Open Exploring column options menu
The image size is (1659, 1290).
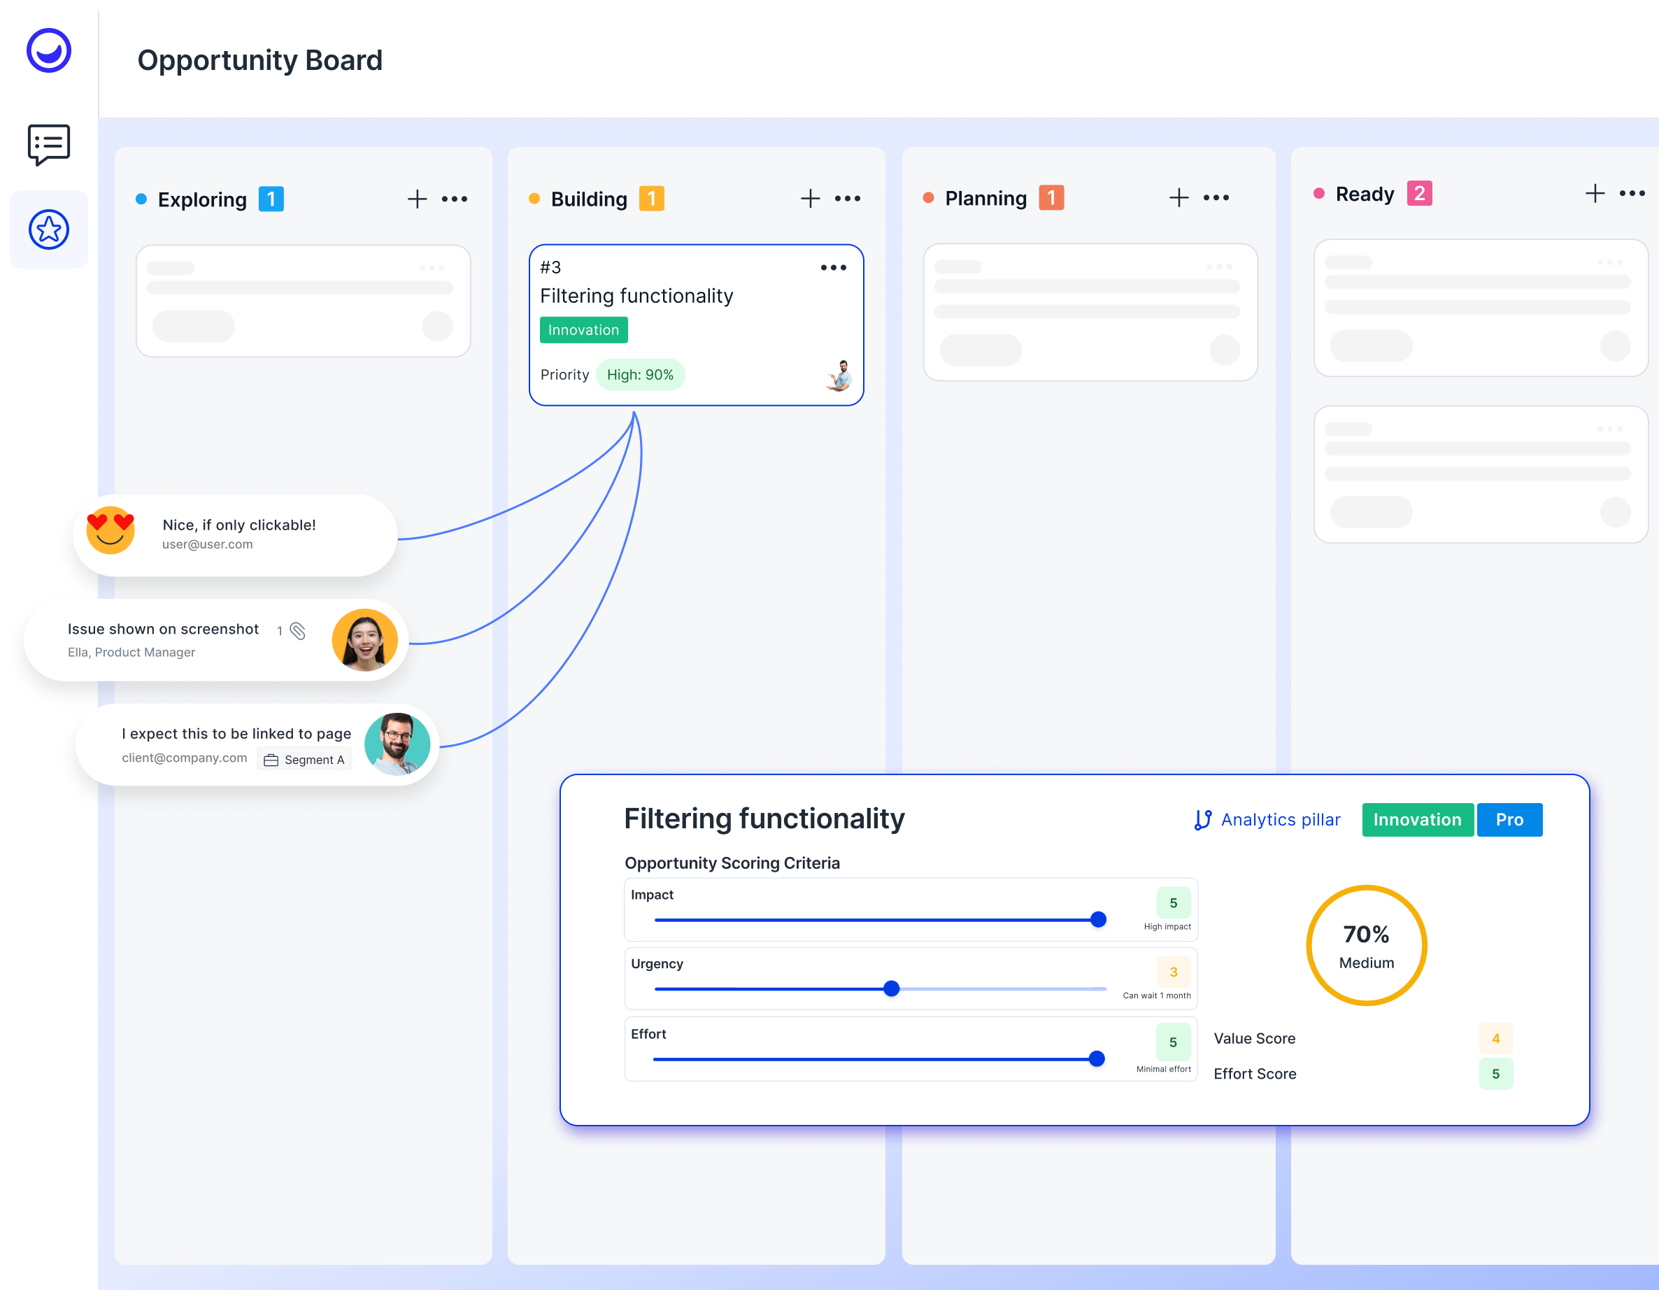pyautogui.click(x=454, y=199)
